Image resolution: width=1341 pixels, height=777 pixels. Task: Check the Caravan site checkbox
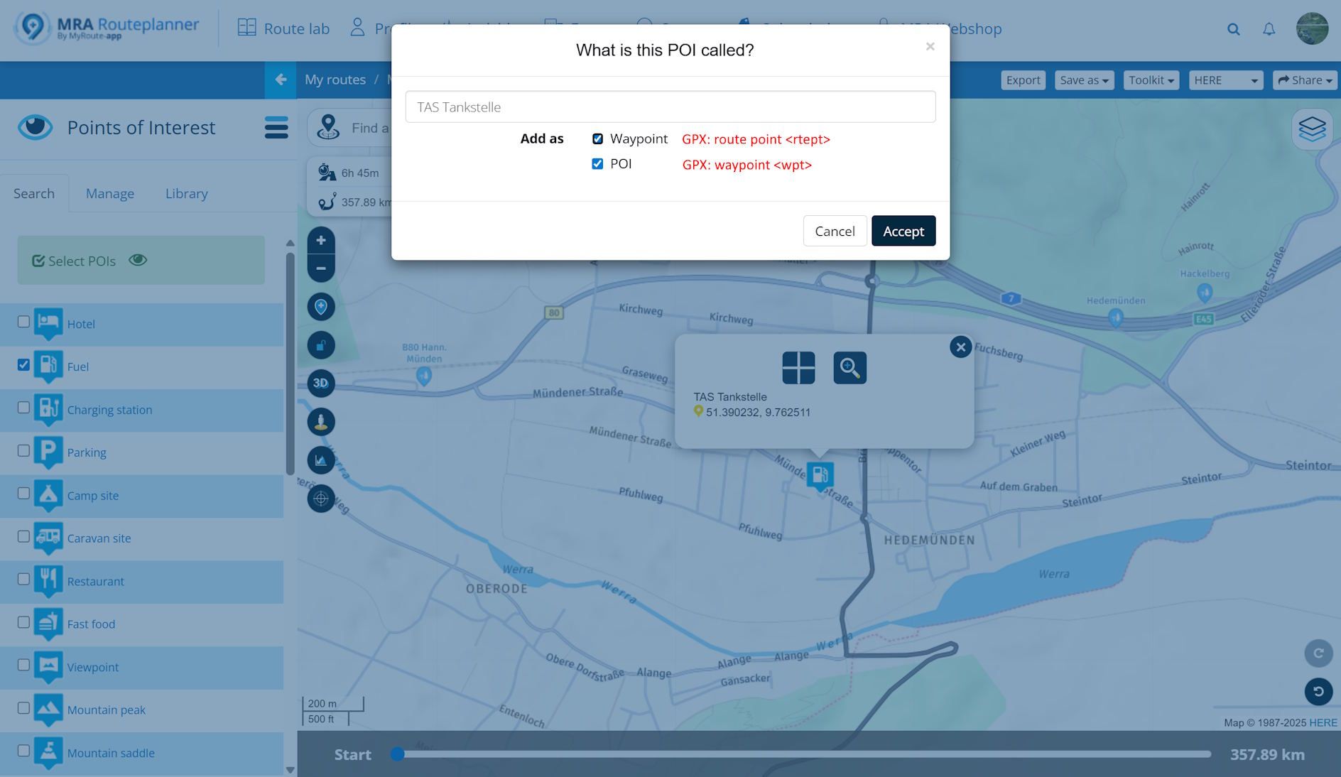[x=23, y=536]
